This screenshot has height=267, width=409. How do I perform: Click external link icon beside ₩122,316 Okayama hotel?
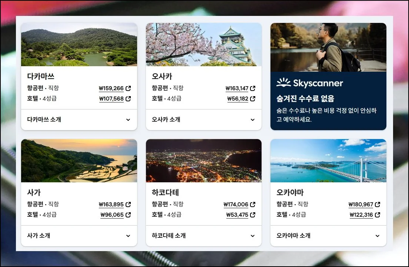pos(378,215)
